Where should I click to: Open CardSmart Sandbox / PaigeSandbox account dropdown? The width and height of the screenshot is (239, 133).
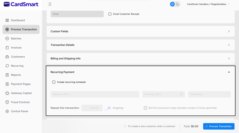pyautogui.click(x=208, y=4)
